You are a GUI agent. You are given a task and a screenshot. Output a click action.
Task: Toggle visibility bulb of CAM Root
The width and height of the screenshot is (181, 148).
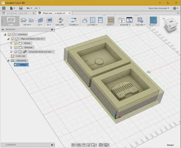pyautogui.click(x=9, y=34)
